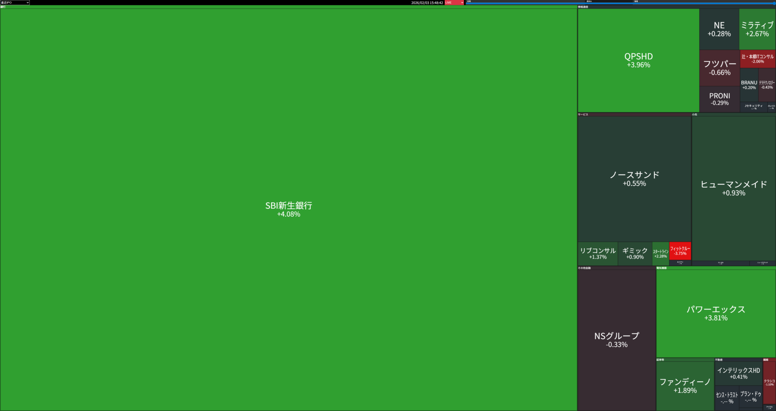Screen dimensions: 776x411
Task: Click the ギミック +0.90% tile
Action: pyautogui.click(x=635, y=254)
